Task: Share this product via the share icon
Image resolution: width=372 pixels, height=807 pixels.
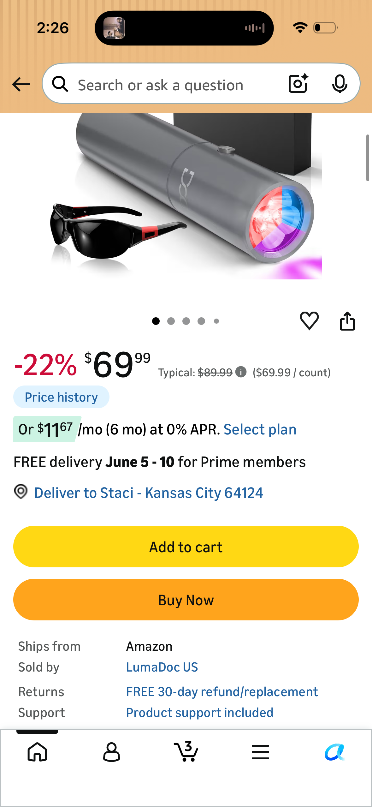Action: tap(347, 321)
